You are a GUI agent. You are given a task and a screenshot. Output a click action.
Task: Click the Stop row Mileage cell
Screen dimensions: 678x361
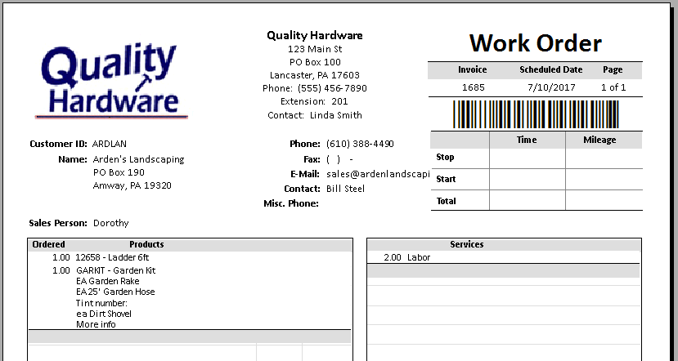[x=604, y=158]
